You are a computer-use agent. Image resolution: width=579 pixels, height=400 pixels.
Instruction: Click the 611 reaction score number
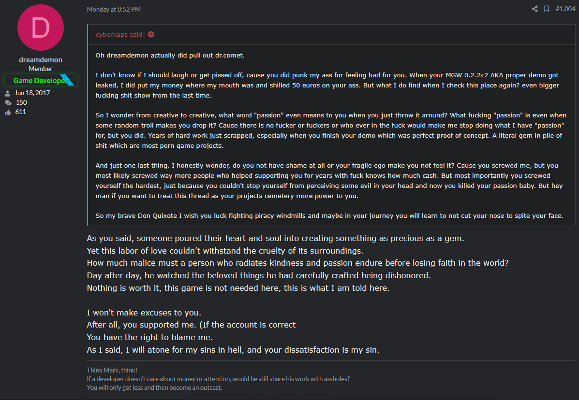(x=21, y=112)
